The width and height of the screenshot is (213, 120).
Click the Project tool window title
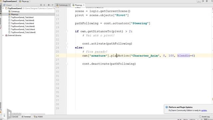9,5
